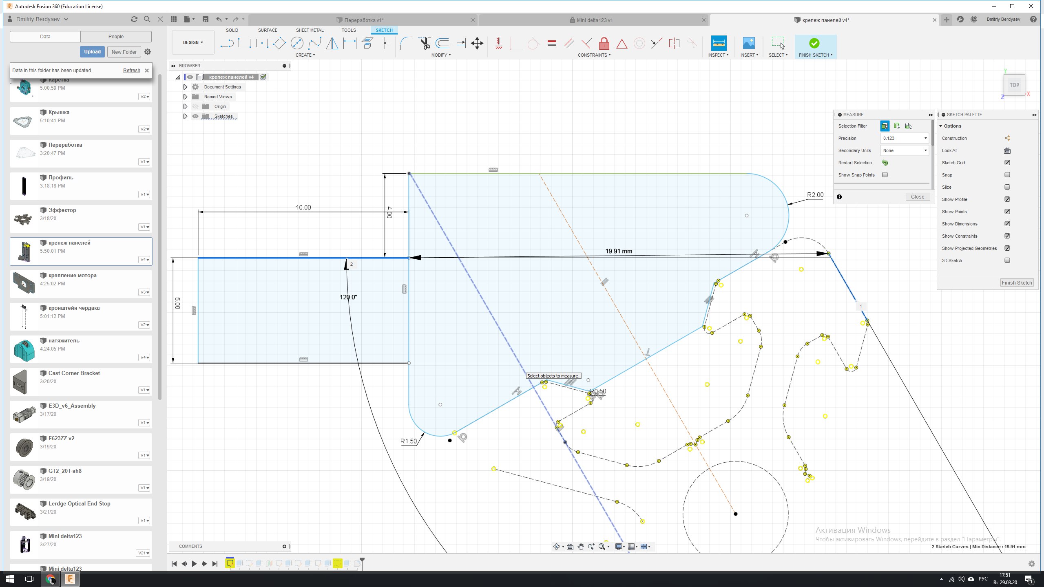Open the Precision dropdown
This screenshot has width=1044, height=587.
pos(904,138)
